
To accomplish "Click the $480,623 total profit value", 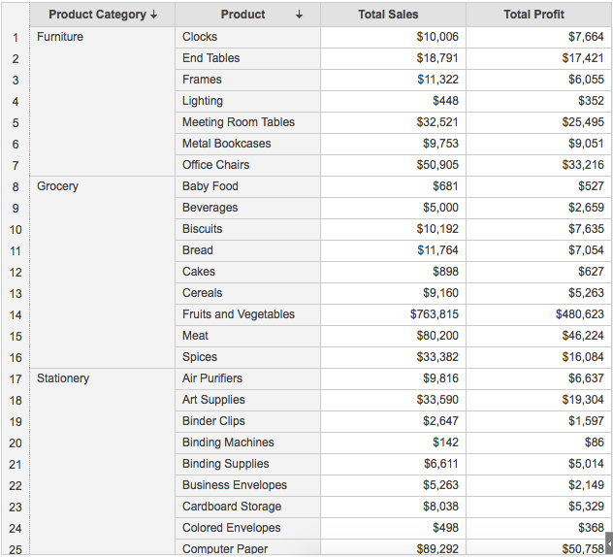I will 579,314.
